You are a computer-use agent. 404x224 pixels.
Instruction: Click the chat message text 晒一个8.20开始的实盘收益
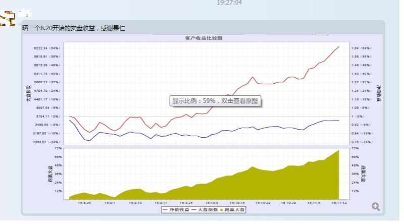(x=74, y=28)
